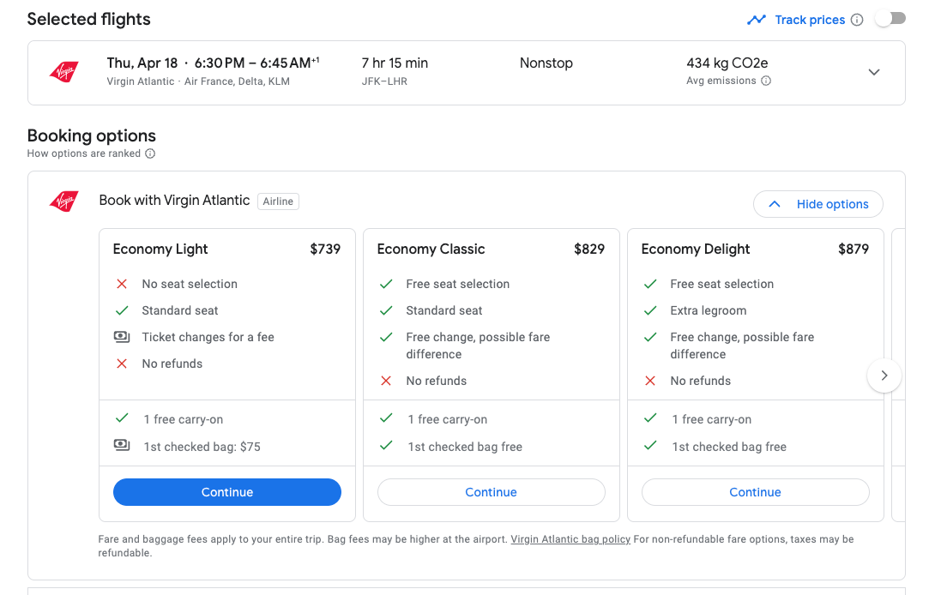Screen dimensions: 935x595
Task: Click Virgin Atlantic logo in Booking options
Action: point(64,201)
